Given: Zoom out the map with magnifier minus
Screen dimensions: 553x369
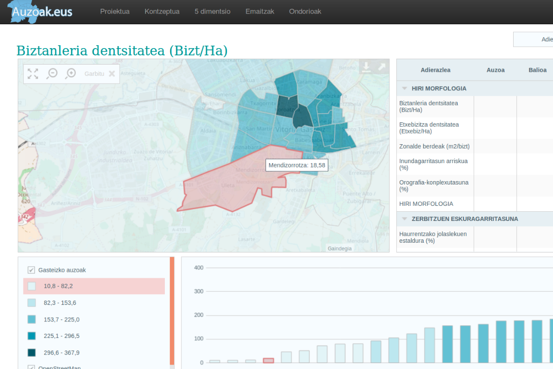Looking at the screenshot, I should coord(52,74).
